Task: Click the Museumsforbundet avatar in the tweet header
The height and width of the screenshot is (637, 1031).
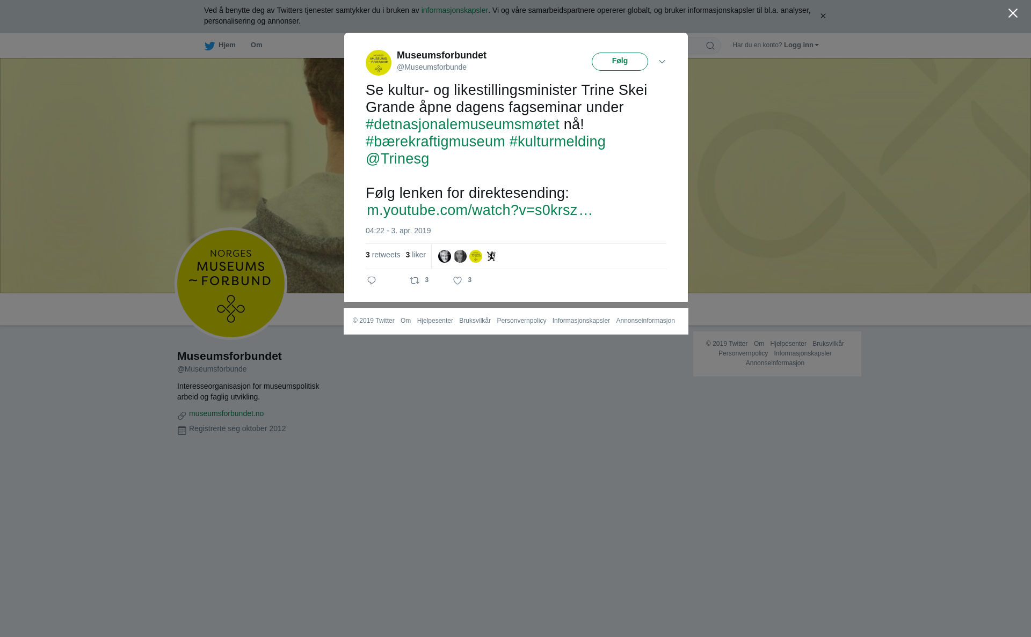Action: [379, 63]
